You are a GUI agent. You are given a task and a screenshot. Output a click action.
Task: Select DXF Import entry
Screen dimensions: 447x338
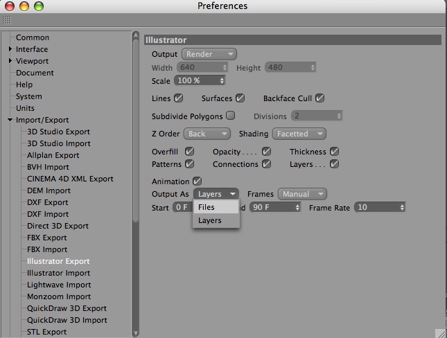tap(48, 214)
